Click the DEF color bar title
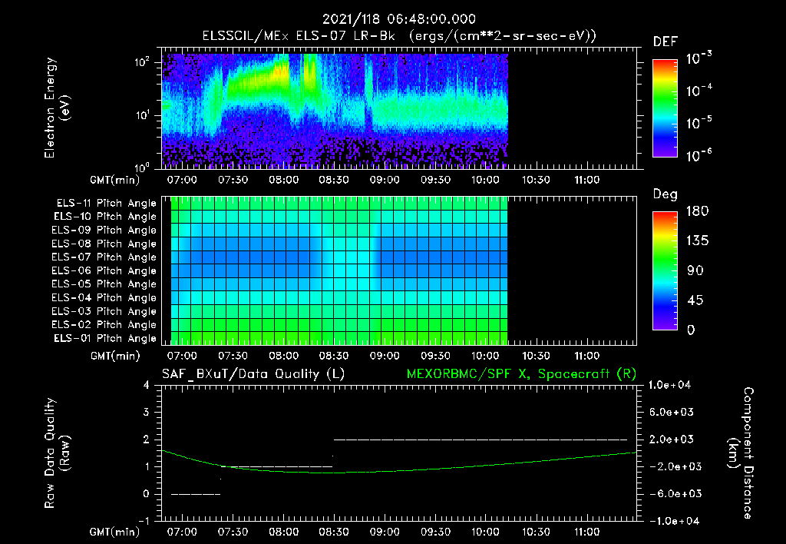Screen dimensions: 786x544 665,42
